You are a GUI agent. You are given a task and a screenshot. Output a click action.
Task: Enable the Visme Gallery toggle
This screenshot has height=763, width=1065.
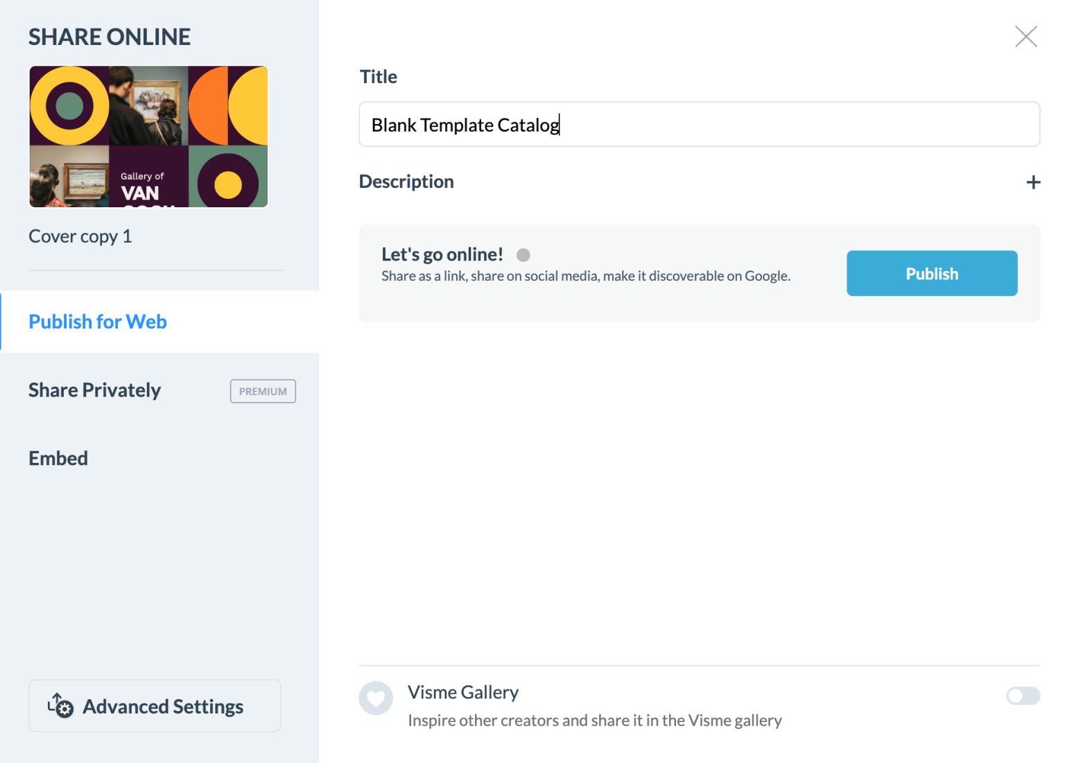1023,696
